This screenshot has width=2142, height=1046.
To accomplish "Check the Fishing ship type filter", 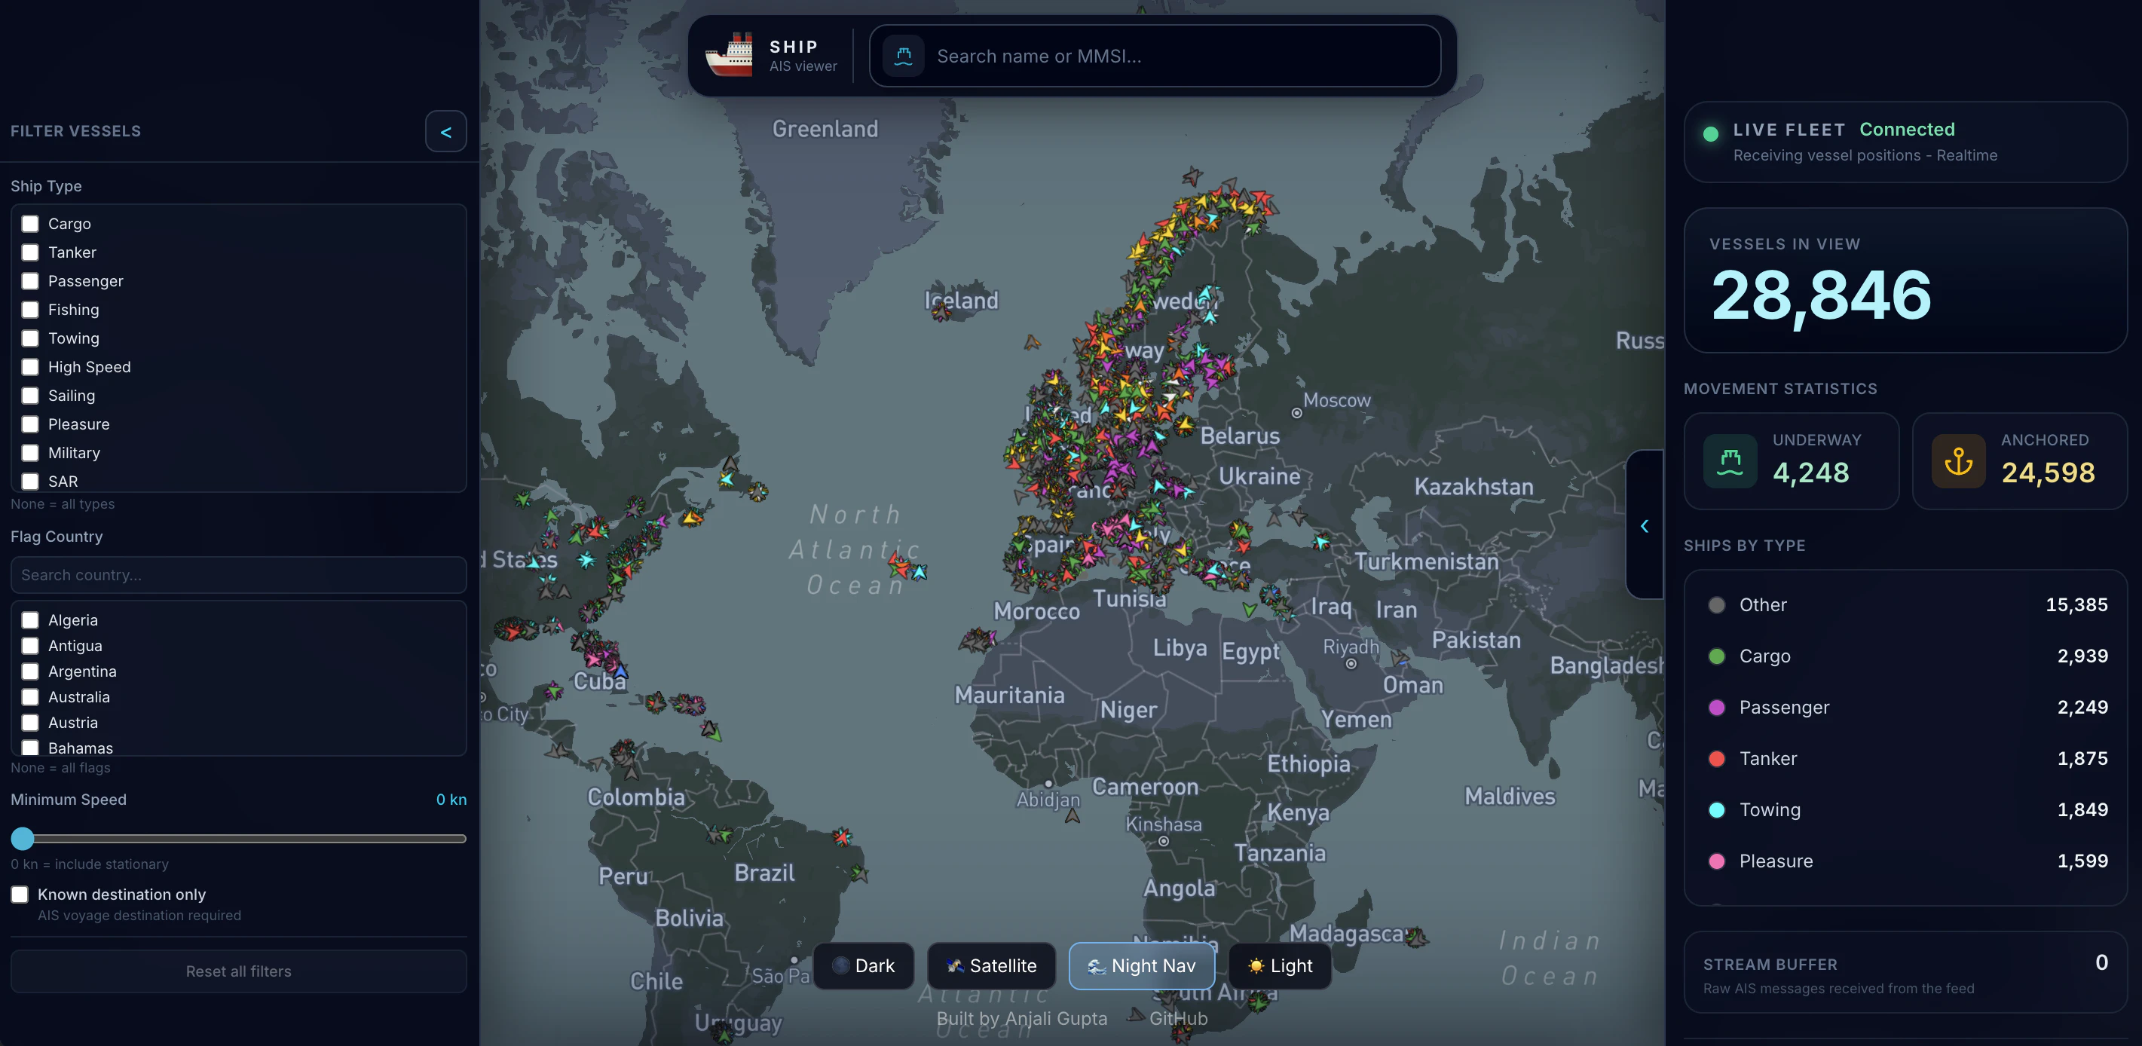I will 30,309.
